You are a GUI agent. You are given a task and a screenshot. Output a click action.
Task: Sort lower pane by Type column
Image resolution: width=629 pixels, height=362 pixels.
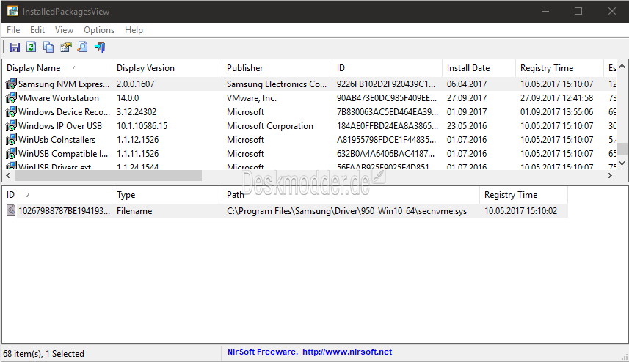[167, 195]
